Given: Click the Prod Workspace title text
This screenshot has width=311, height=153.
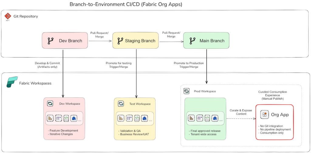Looking at the screenshot, I should pyautogui.click(x=205, y=91).
